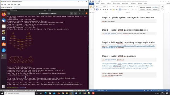Click the terminal search icon
The width and height of the screenshot is (170, 95).
click(71, 13)
